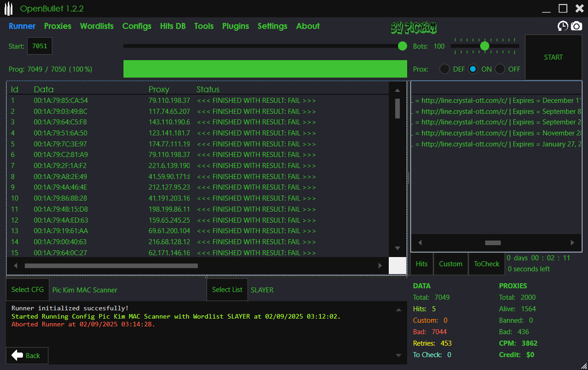Select the DEF proxy radio option
Image resolution: width=588 pixels, height=370 pixels.
445,69
